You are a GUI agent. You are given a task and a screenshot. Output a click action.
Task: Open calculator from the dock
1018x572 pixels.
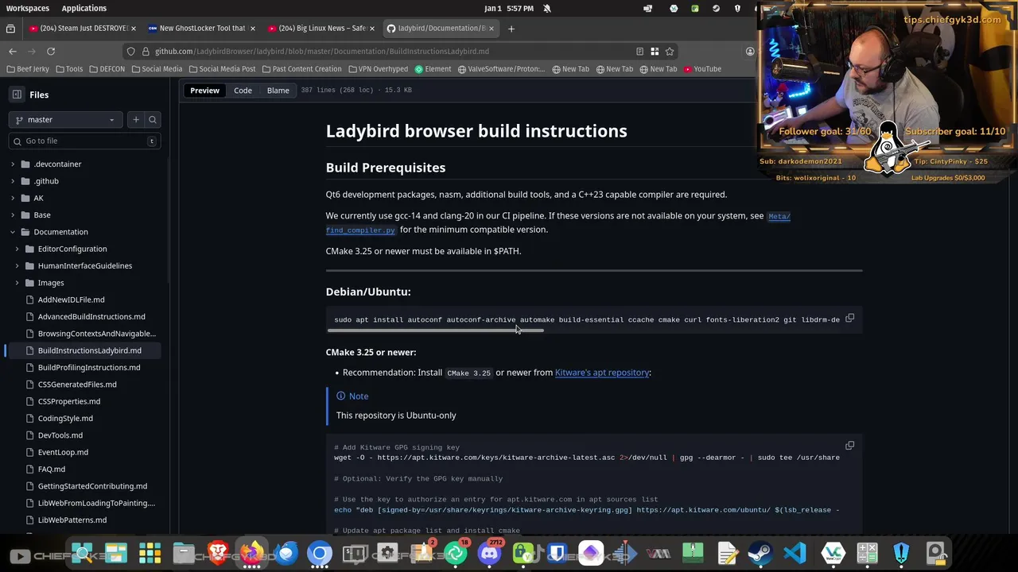point(867,553)
